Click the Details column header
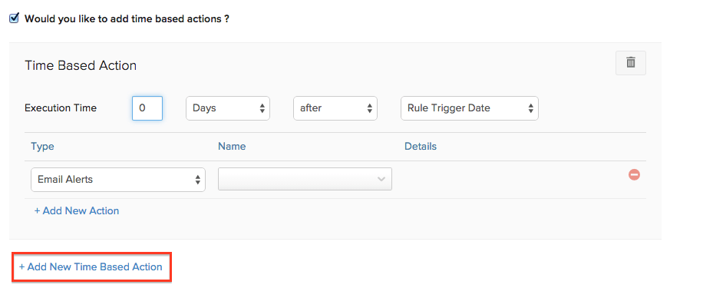703x288 pixels. pyautogui.click(x=421, y=147)
